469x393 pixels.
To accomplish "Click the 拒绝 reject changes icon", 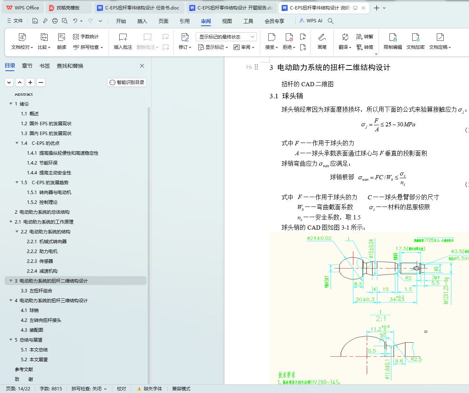I will [x=289, y=37].
